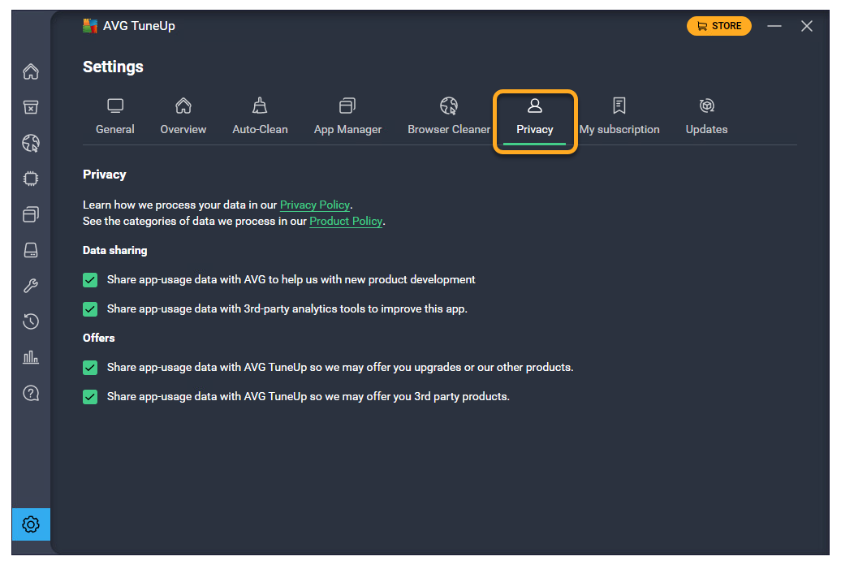This screenshot has width=841, height=565.
Task: Select the disk drive sidebar icon
Action: tap(31, 250)
